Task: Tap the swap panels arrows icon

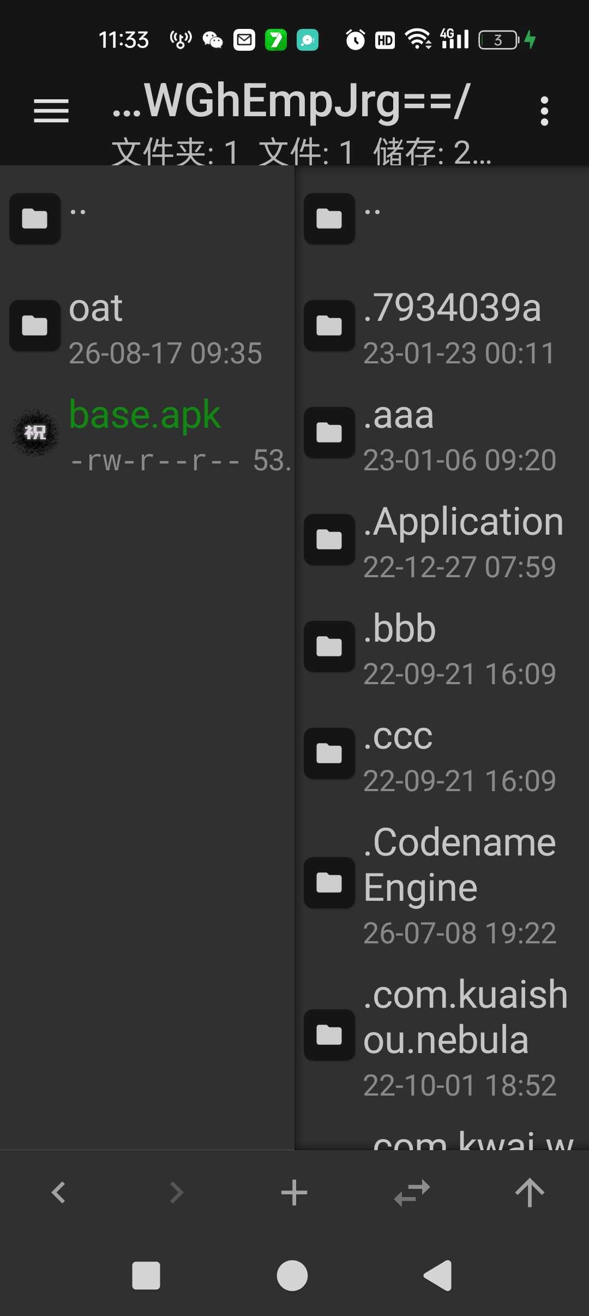Action: pyautogui.click(x=412, y=1192)
